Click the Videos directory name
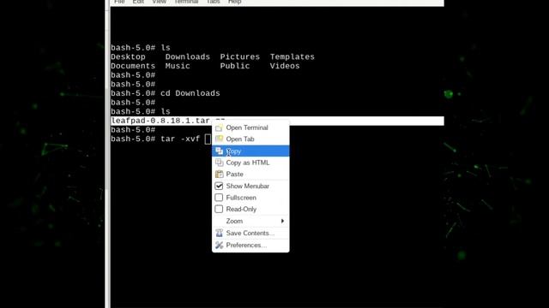This screenshot has width=549, height=308. 285,66
